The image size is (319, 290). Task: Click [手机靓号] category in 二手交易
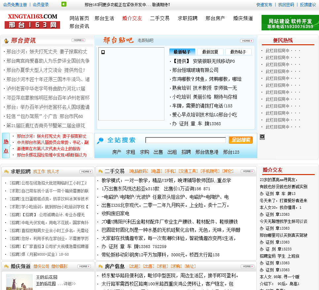pos(210,171)
